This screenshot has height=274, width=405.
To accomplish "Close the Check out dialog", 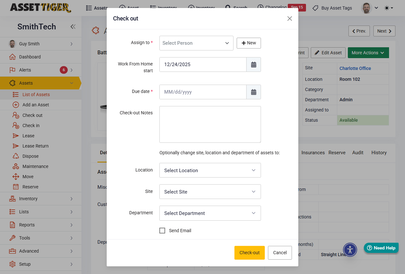I will click(x=289, y=19).
